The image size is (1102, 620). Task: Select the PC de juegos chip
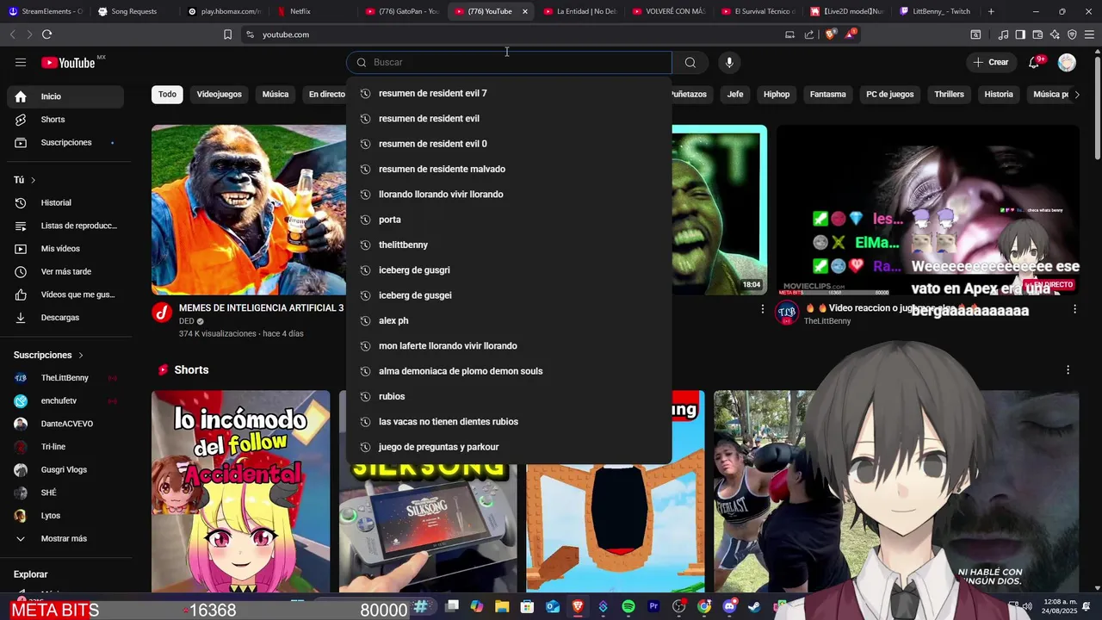889,94
